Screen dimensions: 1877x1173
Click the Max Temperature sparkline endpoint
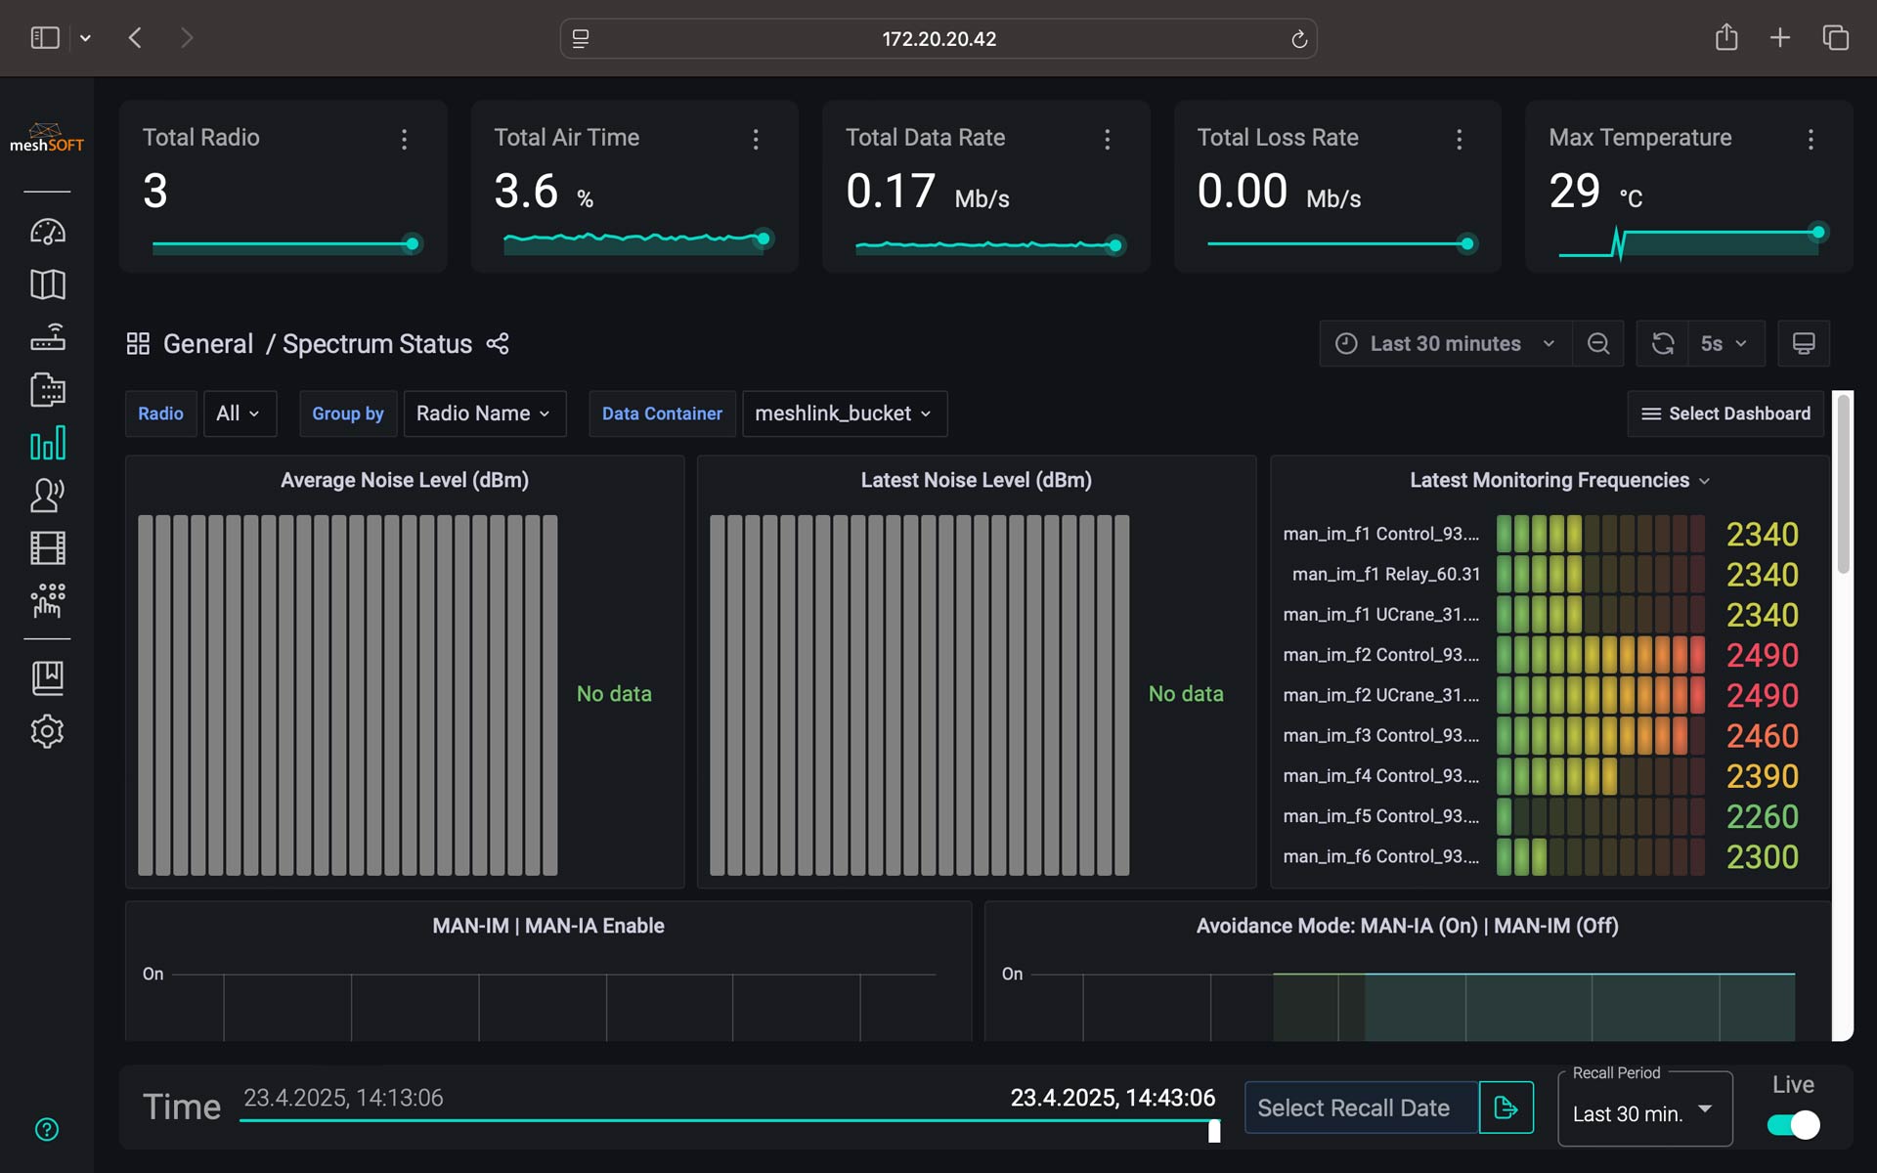(1818, 232)
